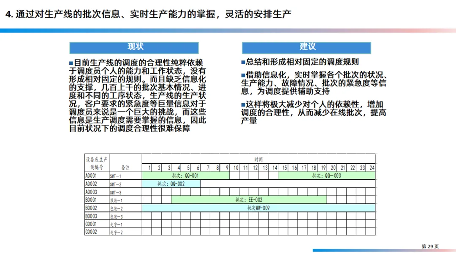Click the '设备或生产线编号' table header cell
Viewport: 456px width, 256px height.
(x=97, y=163)
